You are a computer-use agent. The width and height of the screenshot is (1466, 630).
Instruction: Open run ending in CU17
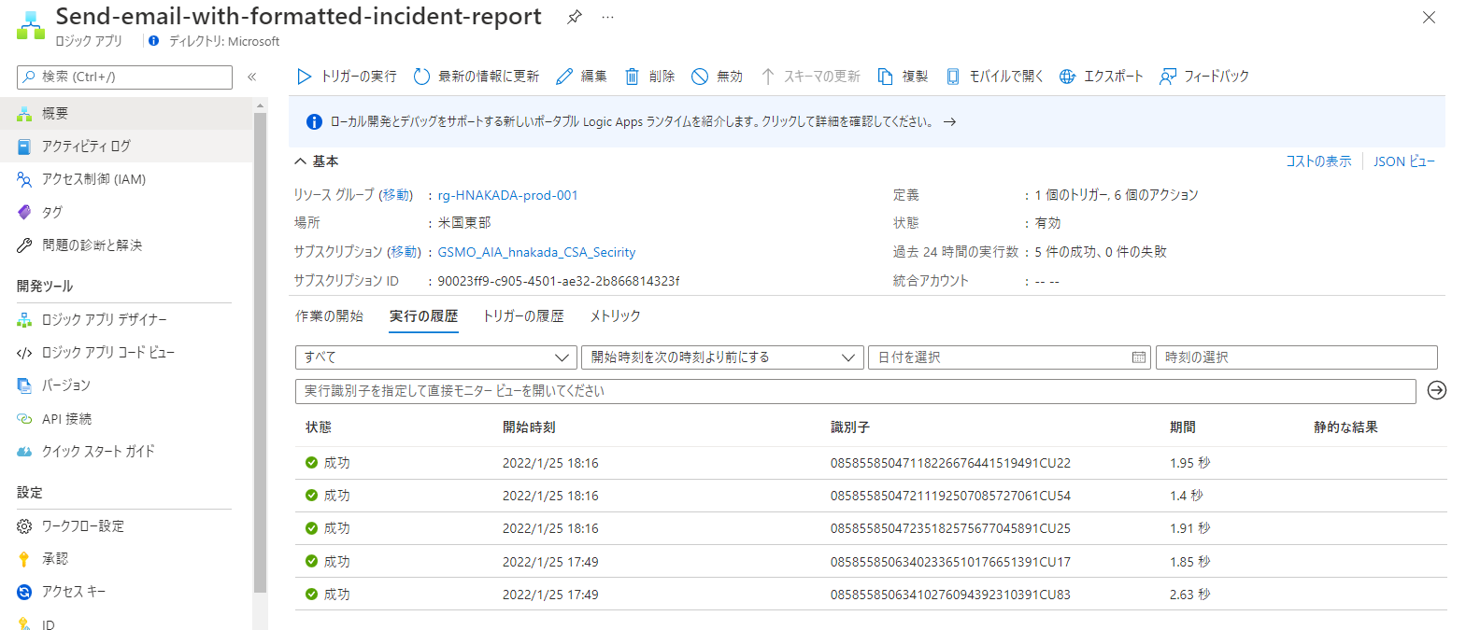(x=871, y=562)
